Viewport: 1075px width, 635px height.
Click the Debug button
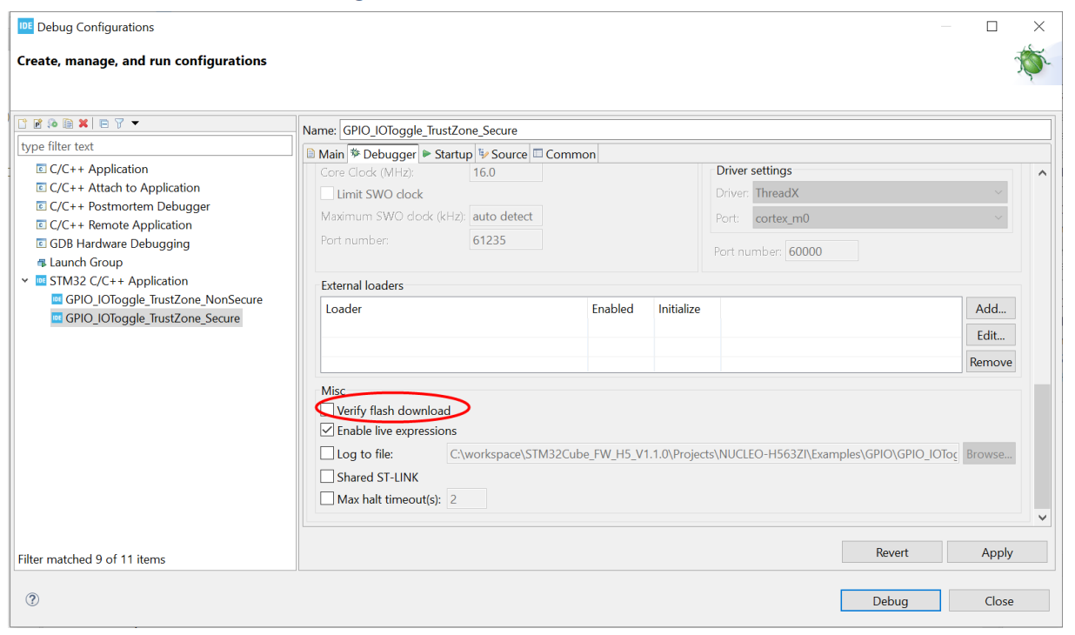(x=891, y=601)
